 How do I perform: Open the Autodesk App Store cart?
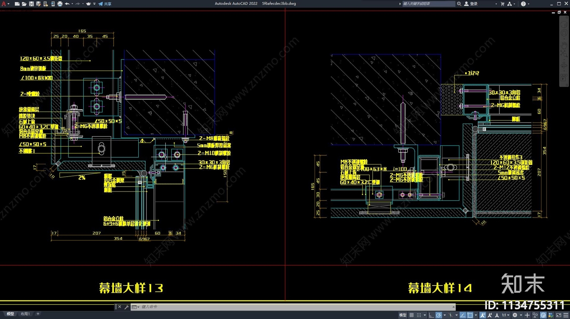point(503,4)
